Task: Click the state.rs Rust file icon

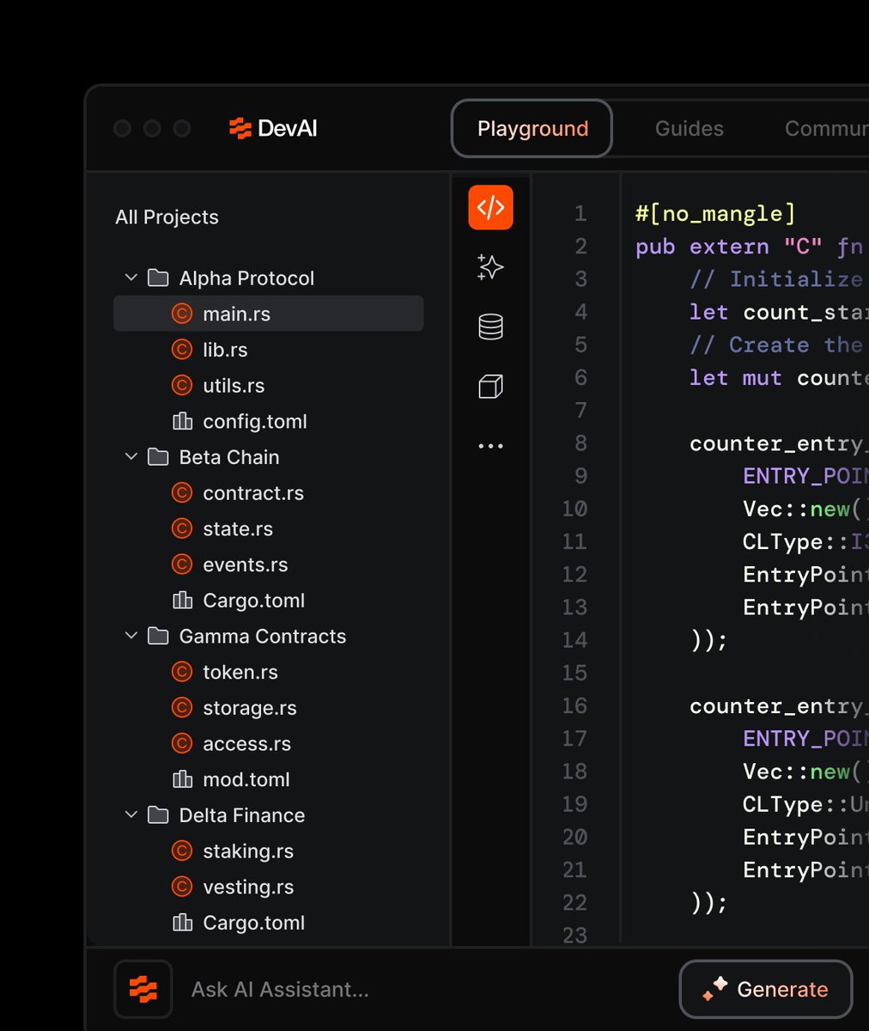Action: pyautogui.click(x=182, y=528)
